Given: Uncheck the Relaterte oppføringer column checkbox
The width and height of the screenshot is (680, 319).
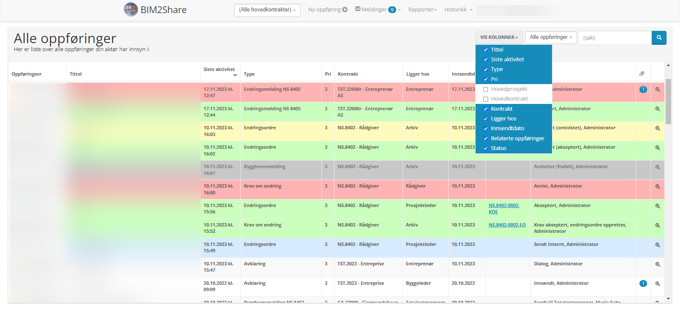Looking at the screenshot, I should [x=486, y=139].
